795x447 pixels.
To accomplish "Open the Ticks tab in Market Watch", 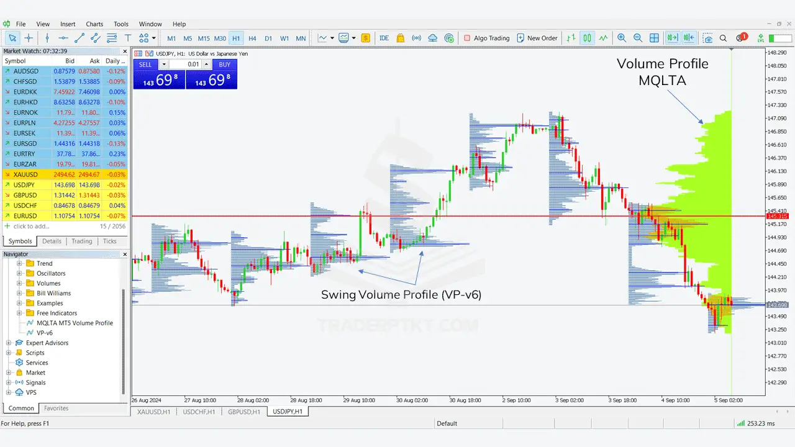I will [109, 241].
